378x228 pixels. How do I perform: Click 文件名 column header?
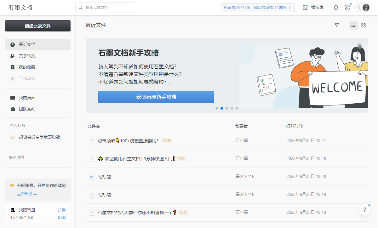(94, 126)
